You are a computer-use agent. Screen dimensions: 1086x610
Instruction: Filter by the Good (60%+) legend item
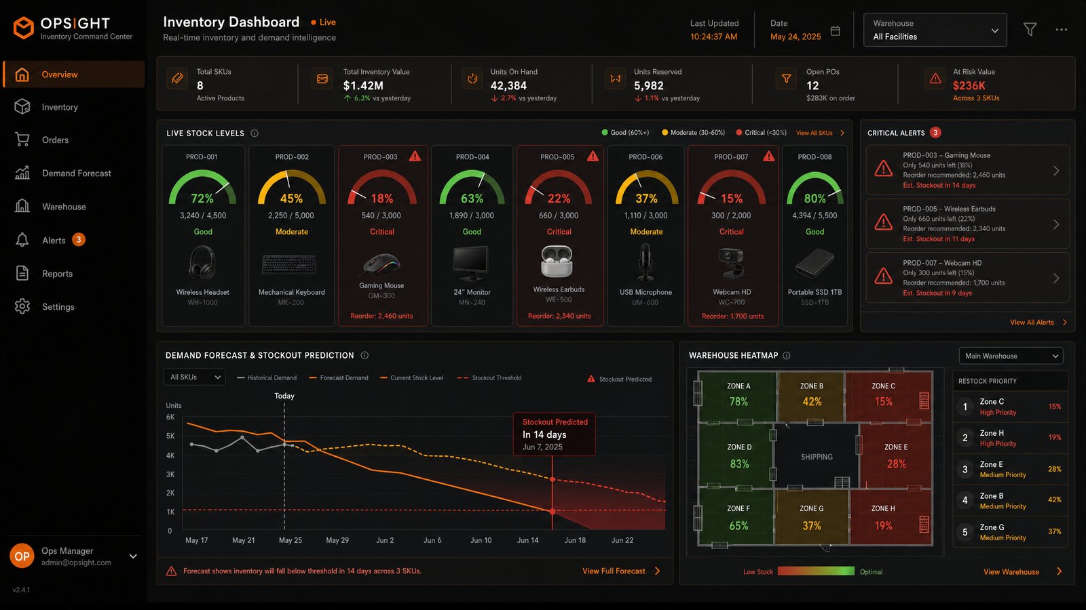(625, 133)
